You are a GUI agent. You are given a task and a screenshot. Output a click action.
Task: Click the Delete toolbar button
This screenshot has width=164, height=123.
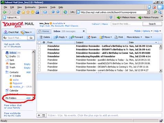(x=45, y=37)
